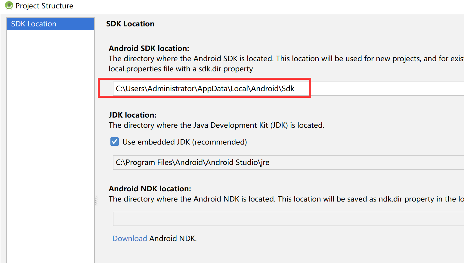Image resolution: width=464 pixels, height=263 pixels.
Task: Click the JDK directory description text
Action: (217, 125)
